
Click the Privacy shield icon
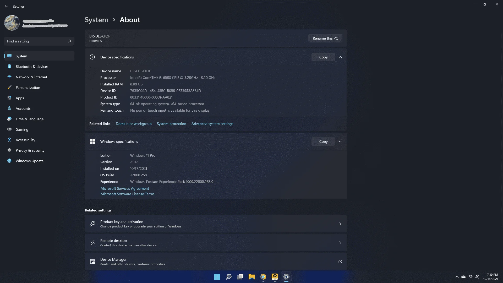9,150
